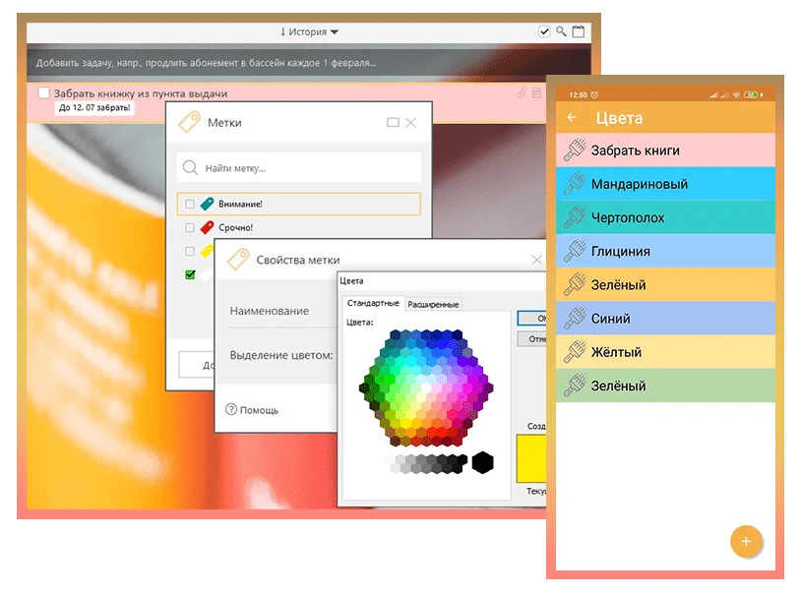Mark task Забрать книжку из пункта выдачи done
This screenshot has height=598, width=801.
click(x=43, y=93)
